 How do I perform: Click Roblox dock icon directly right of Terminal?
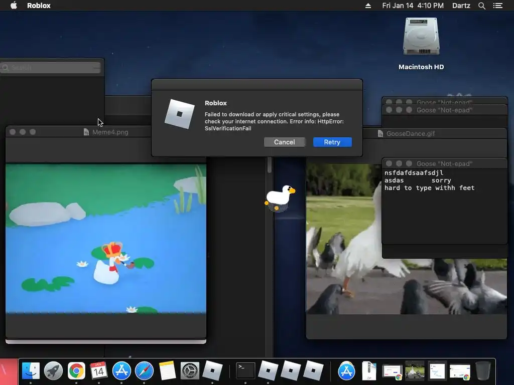pos(268,371)
